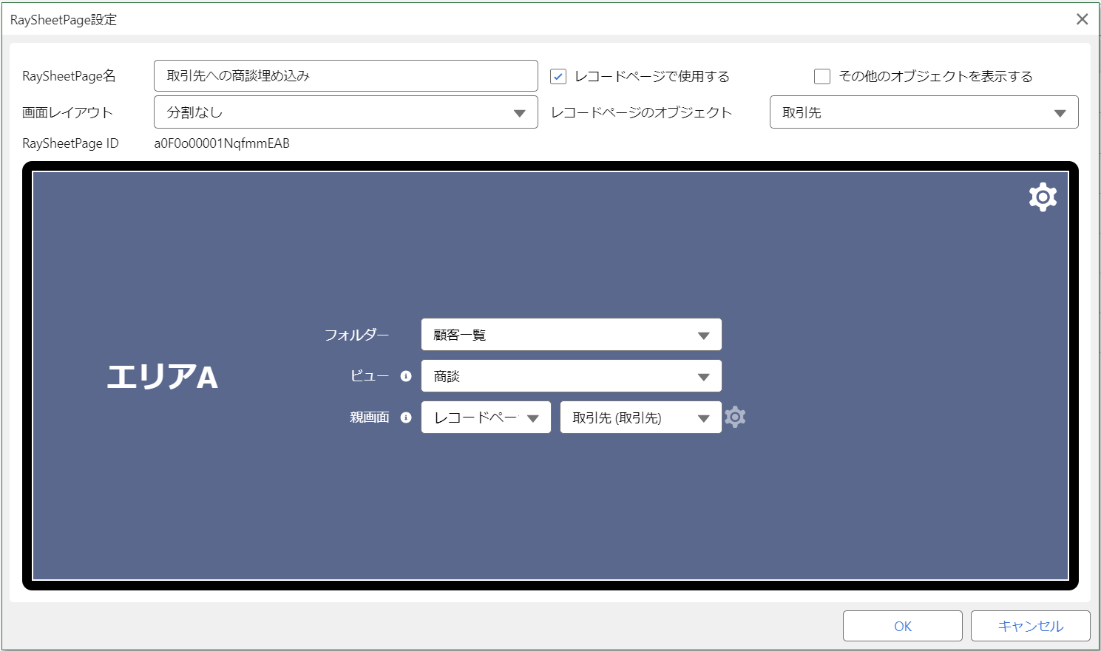The height and width of the screenshot is (651, 1101).
Task: Click the キャンセル button
Action: pos(1031,626)
